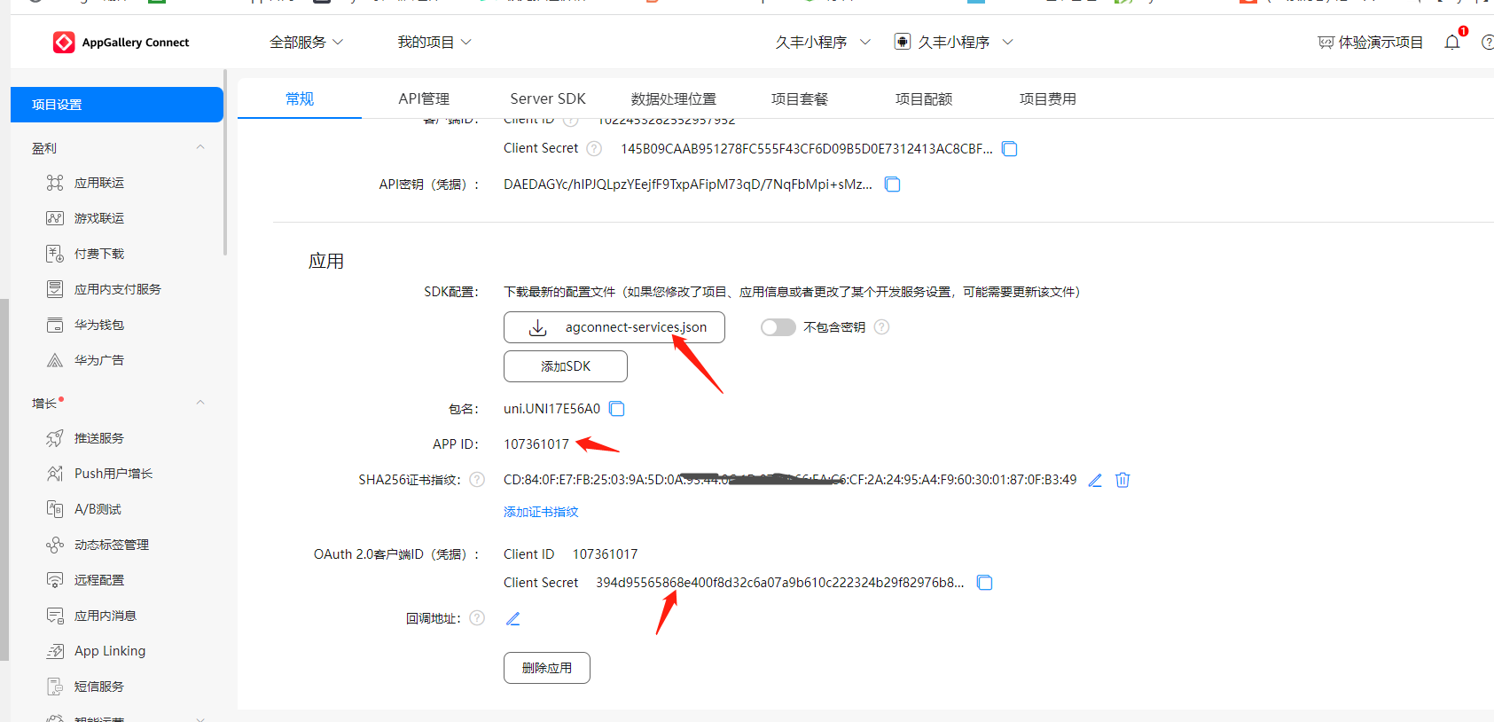Open 推送服务 in the sidebar

point(99,438)
